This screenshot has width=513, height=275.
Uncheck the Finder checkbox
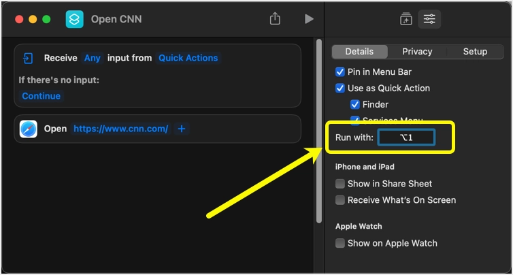pos(355,105)
